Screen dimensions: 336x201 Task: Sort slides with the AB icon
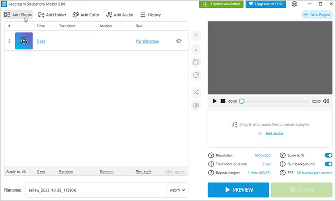tap(196, 105)
